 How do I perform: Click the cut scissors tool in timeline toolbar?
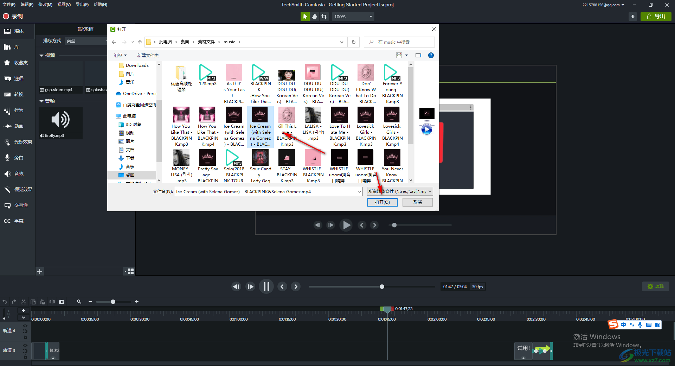(24, 302)
